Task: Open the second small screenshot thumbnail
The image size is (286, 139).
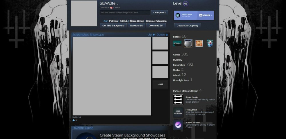Action: tap(160, 57)
